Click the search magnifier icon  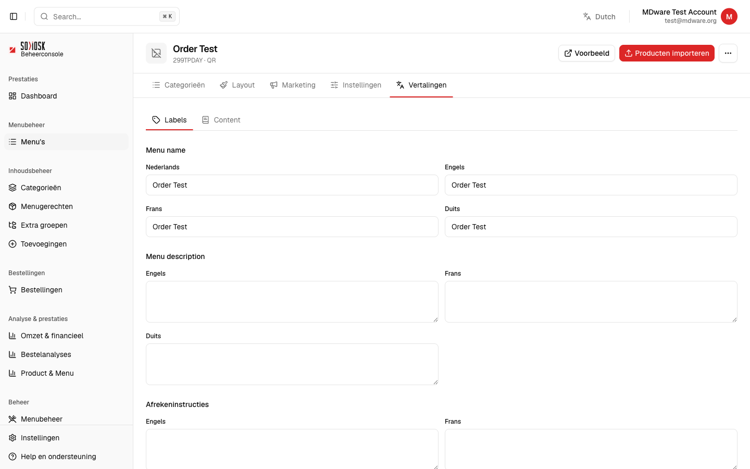(44, 17)
